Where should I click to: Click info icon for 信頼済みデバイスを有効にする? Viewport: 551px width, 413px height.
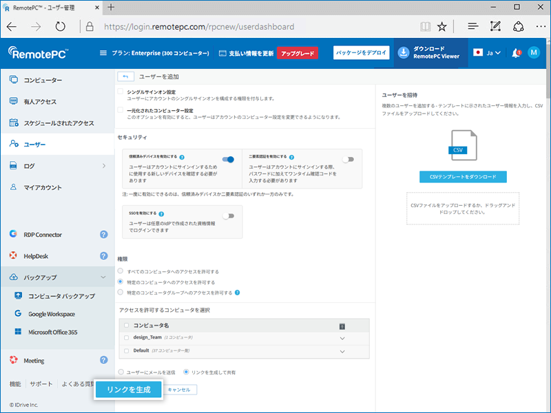[182, 157]
